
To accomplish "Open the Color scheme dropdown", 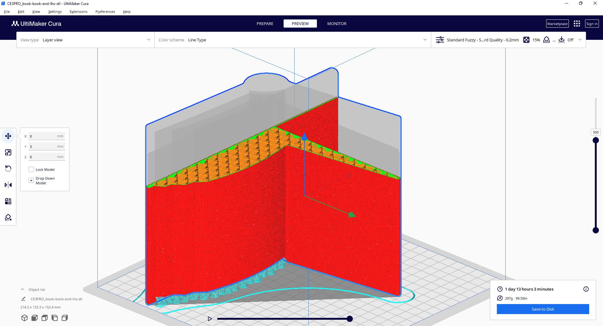I will click(293, 40).
